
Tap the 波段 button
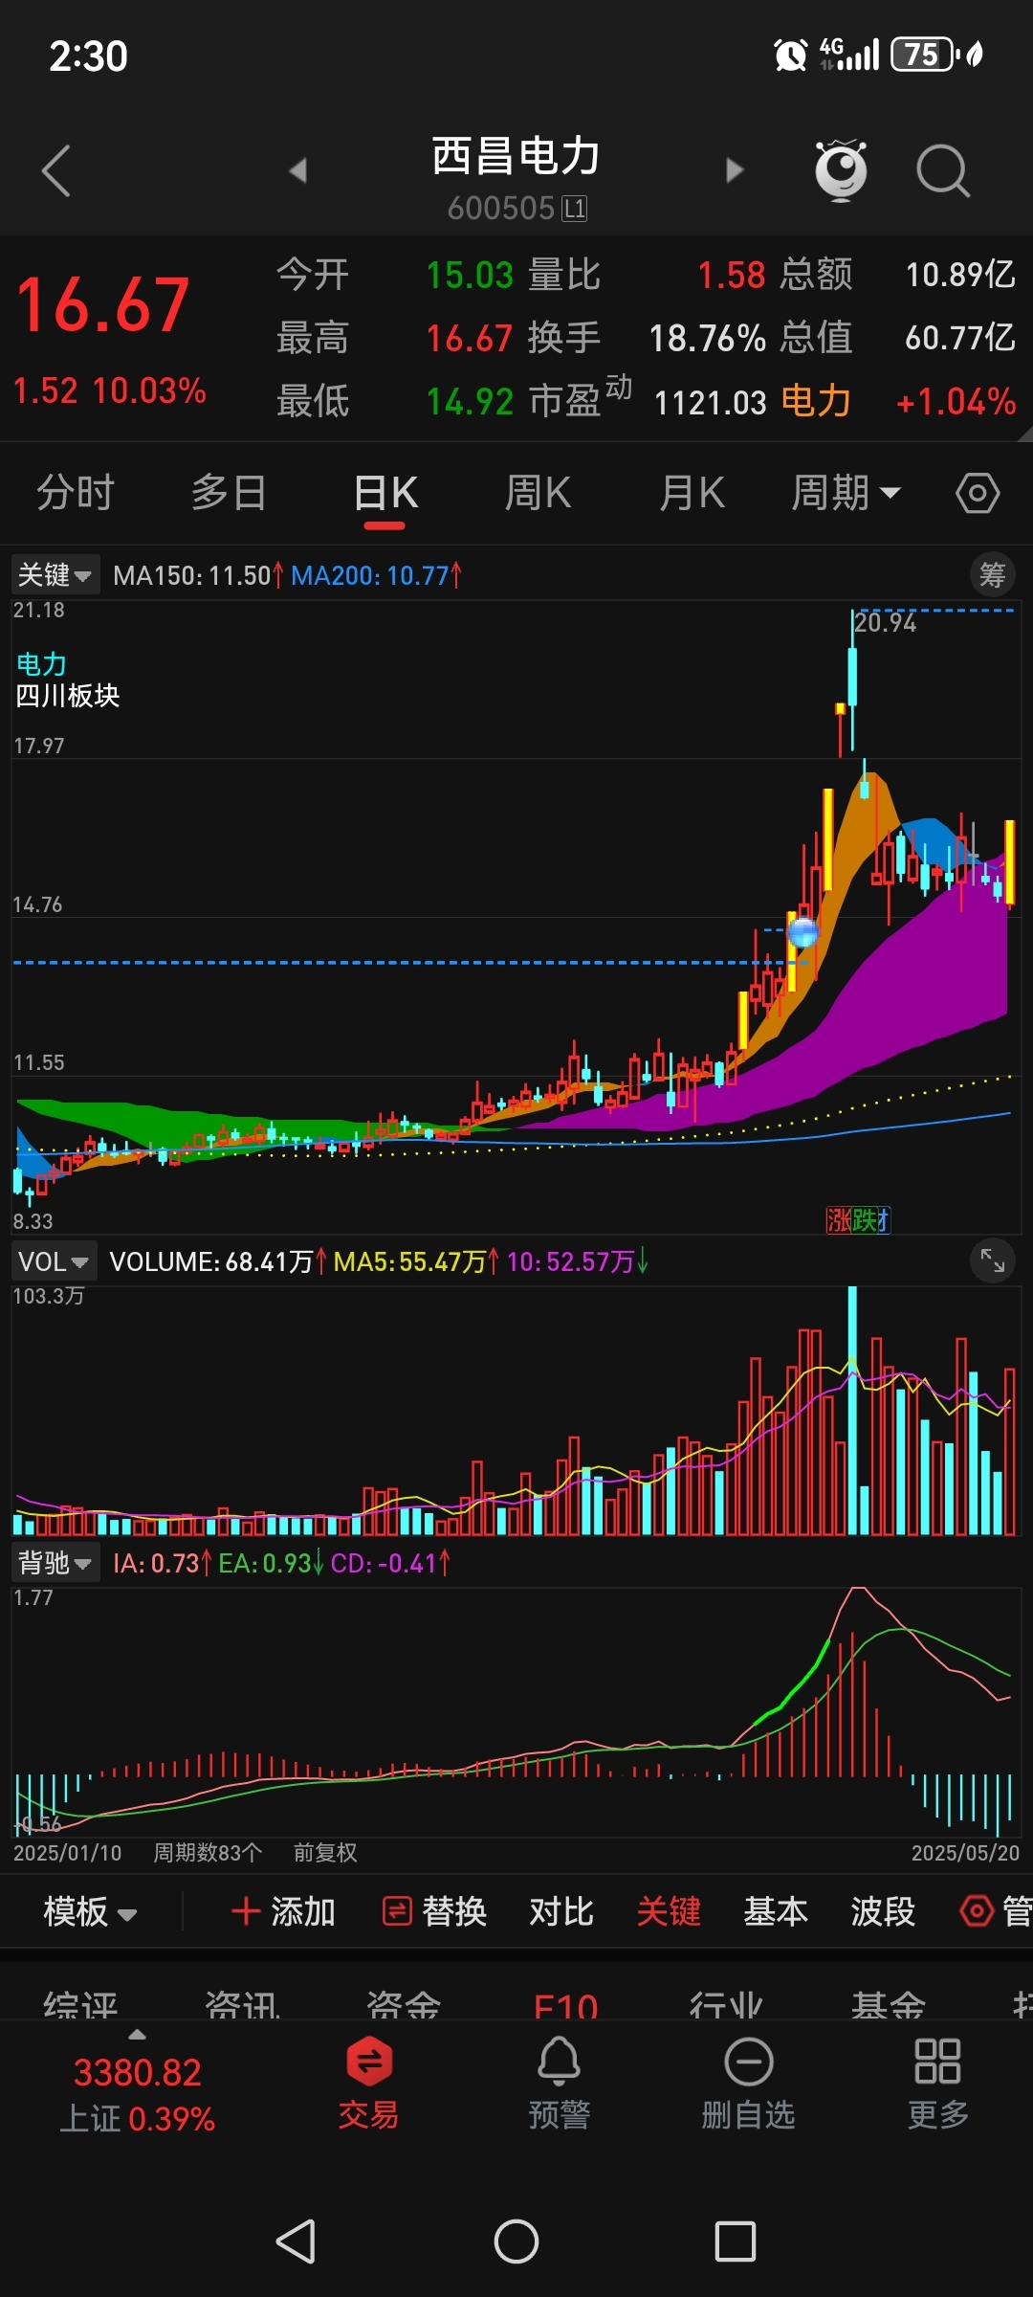[883, 1911]
